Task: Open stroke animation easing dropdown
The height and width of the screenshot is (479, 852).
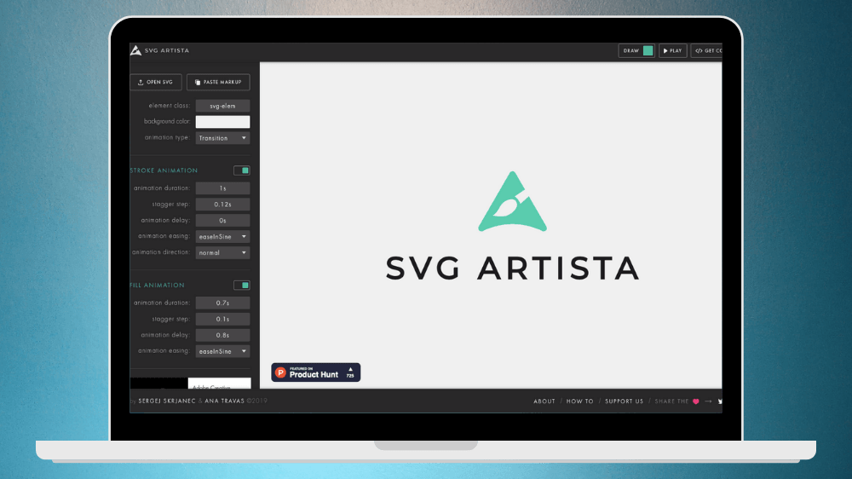Action: coord(222,236)
